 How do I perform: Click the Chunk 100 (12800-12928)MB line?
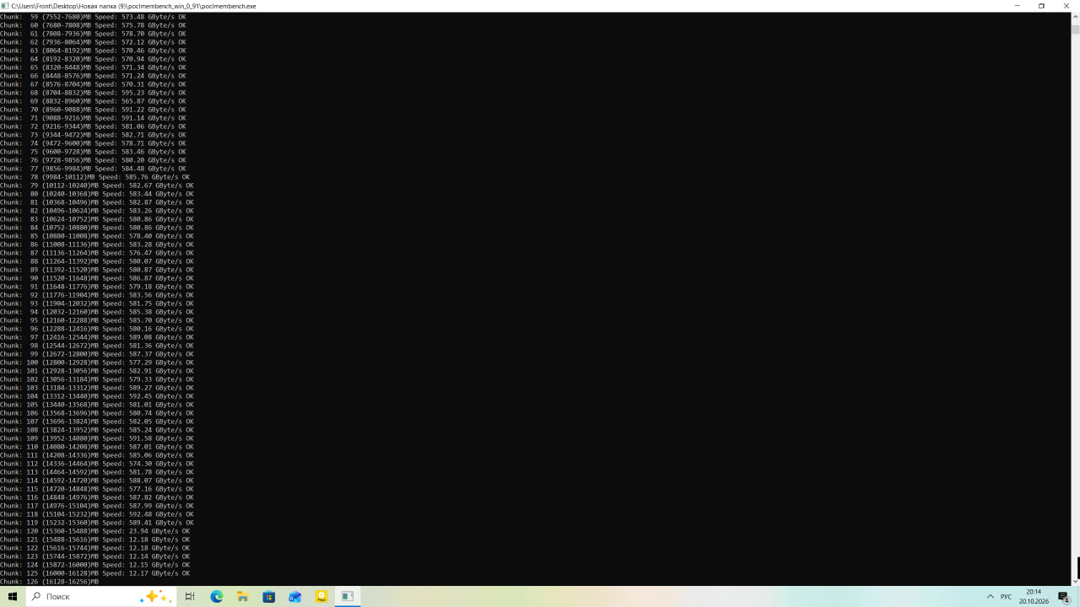(96, 363)
